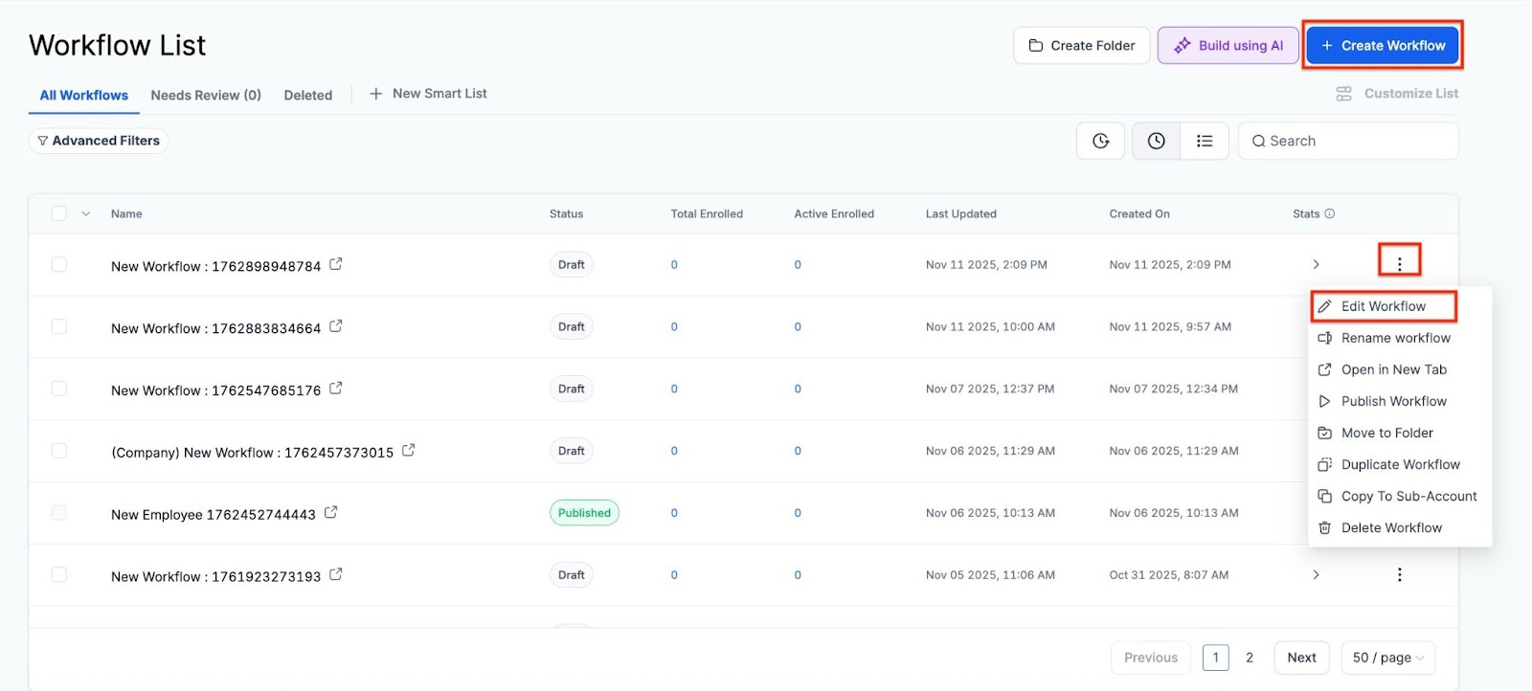Choose Duplicate Workflow from the context menu

[x=1400, y=464]
